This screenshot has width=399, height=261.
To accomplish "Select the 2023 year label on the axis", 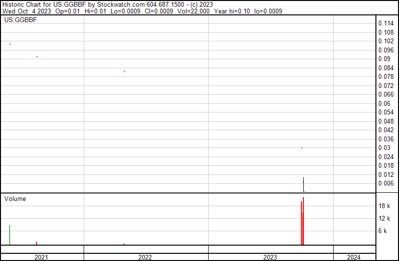I will 270,257.
